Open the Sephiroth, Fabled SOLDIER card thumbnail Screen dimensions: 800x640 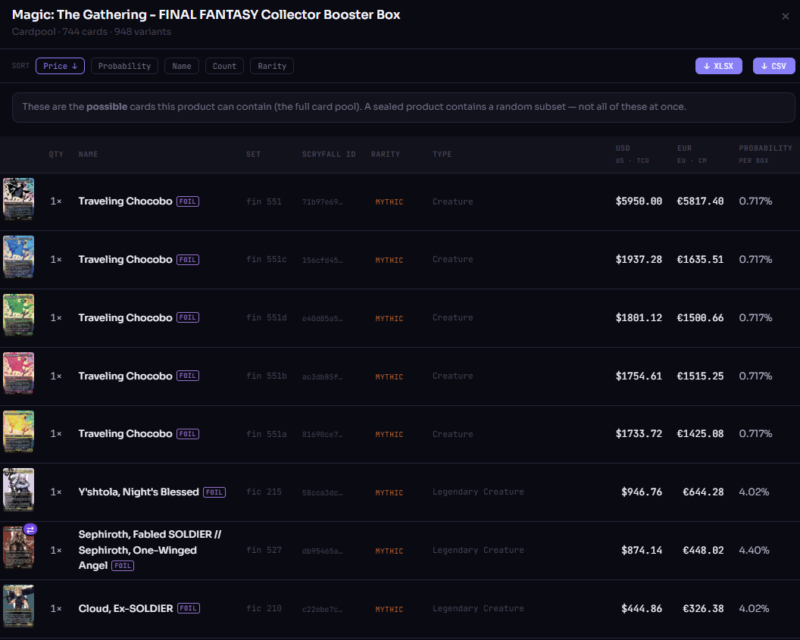click(19, 548)
